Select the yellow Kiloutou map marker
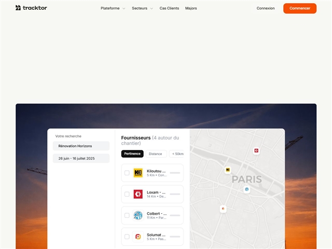The height and width of the screenshot is (249, 332). (228, 170)
